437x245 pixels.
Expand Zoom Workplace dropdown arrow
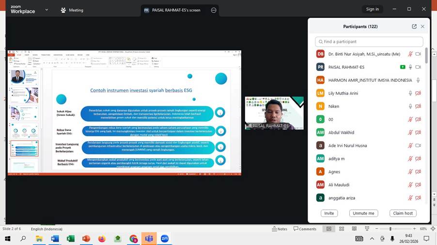47,10
